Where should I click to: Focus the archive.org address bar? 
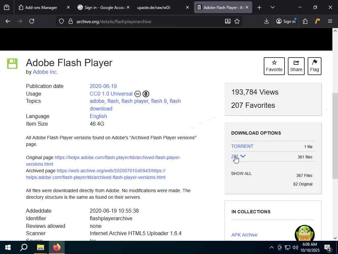pos(149,21)
